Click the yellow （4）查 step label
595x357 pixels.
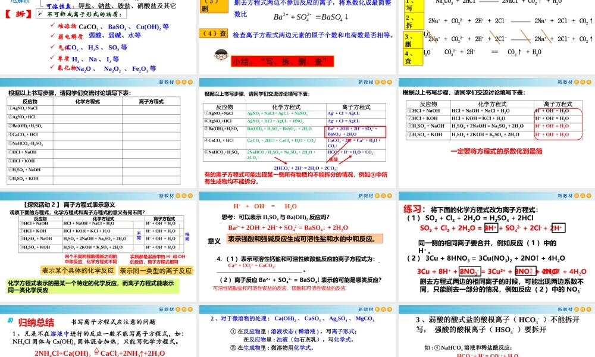(x=214, y=33)
